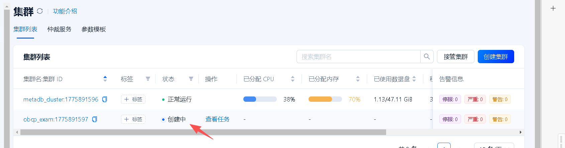This screenshot has width=565, height=148.
Task: Open the 状态 column filter icon
Action: tap(191, 79)
